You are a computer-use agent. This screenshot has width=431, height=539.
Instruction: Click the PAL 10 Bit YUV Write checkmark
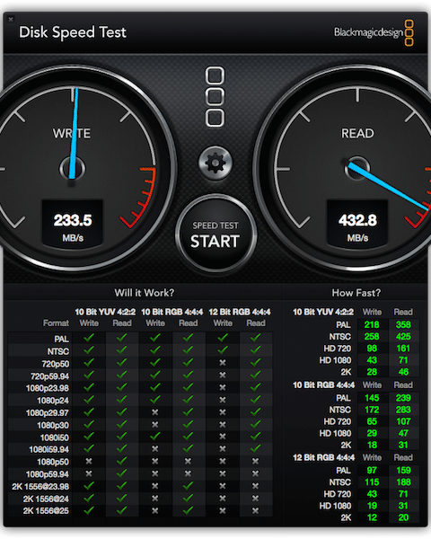point(89,338)
